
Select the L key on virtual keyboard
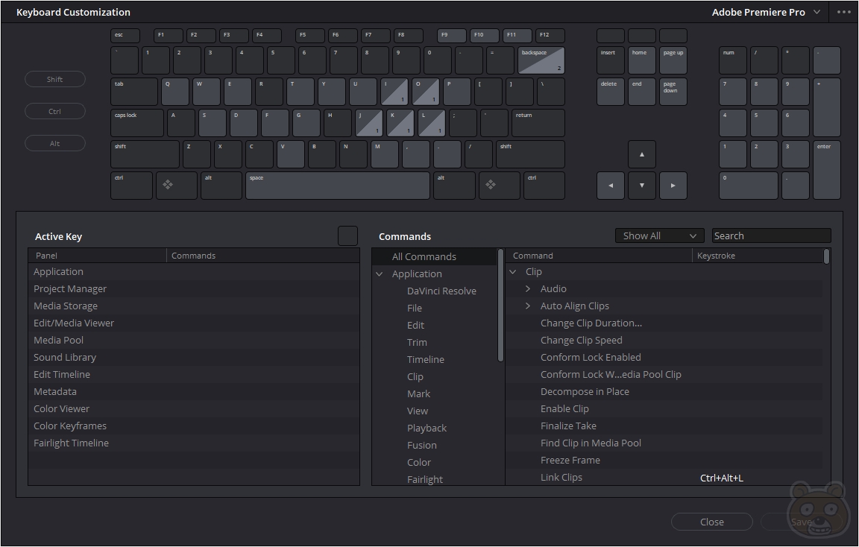(x=431, y=123)
